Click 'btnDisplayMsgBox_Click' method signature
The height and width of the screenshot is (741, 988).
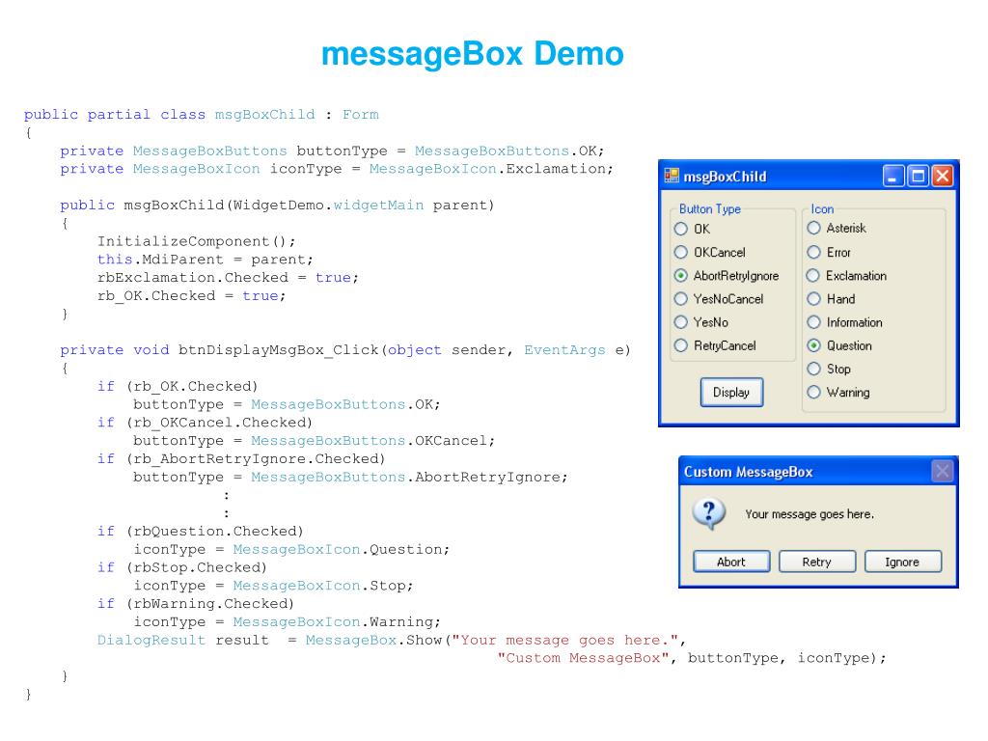(345, 350)
